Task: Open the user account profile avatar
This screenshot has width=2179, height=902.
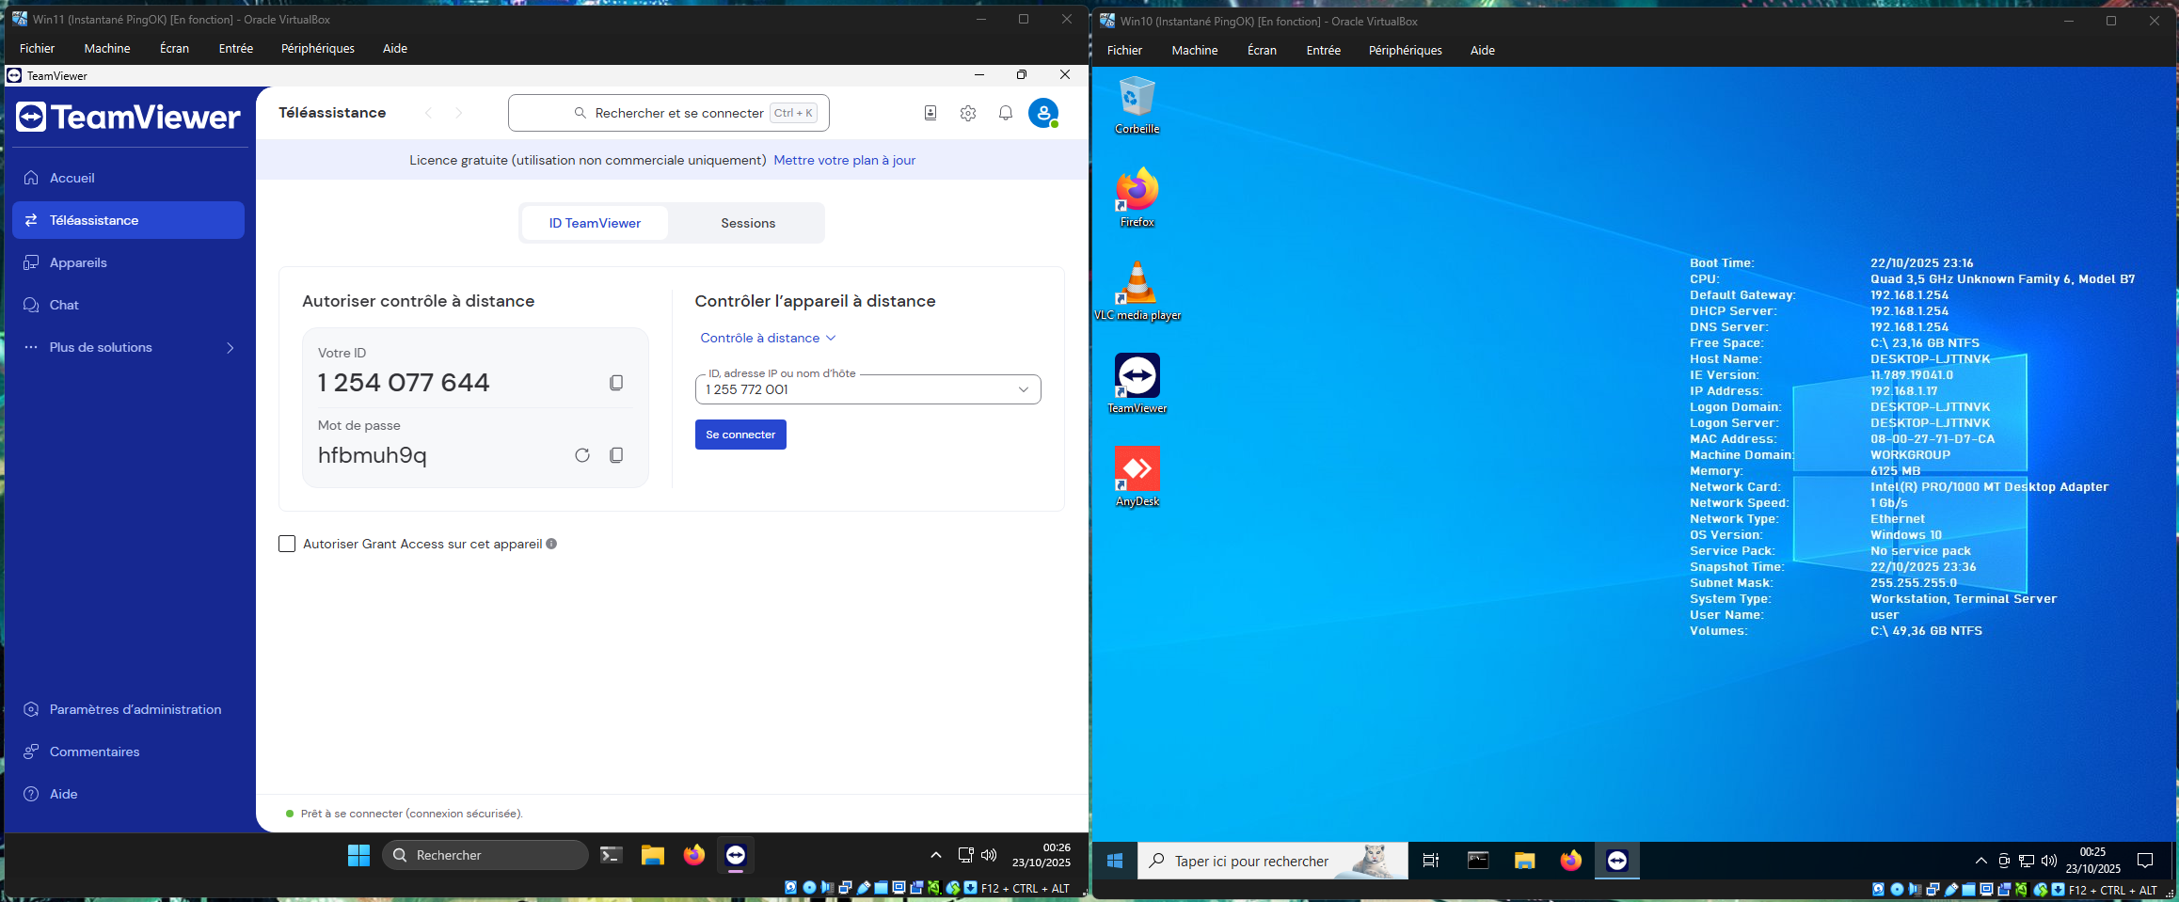Action: pyautogui.click(x=1042, y=113)
